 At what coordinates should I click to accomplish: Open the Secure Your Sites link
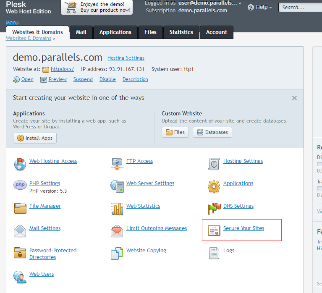point(244,228)
